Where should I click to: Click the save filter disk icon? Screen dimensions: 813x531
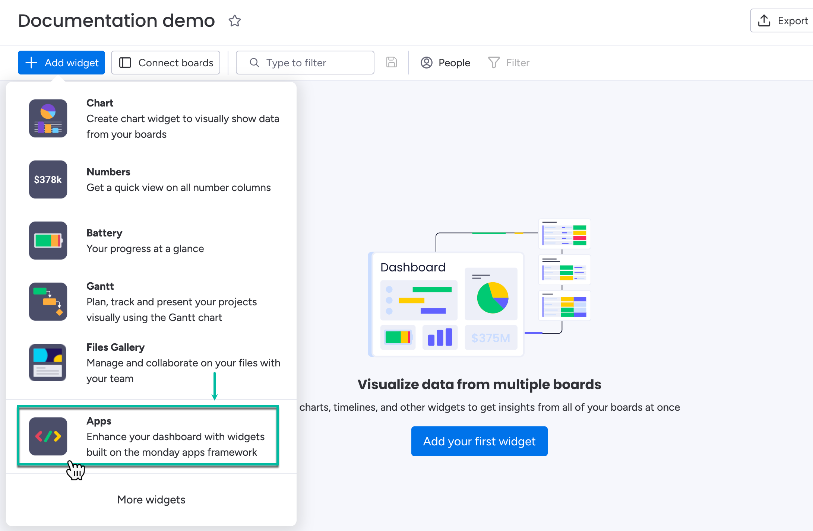391,62
